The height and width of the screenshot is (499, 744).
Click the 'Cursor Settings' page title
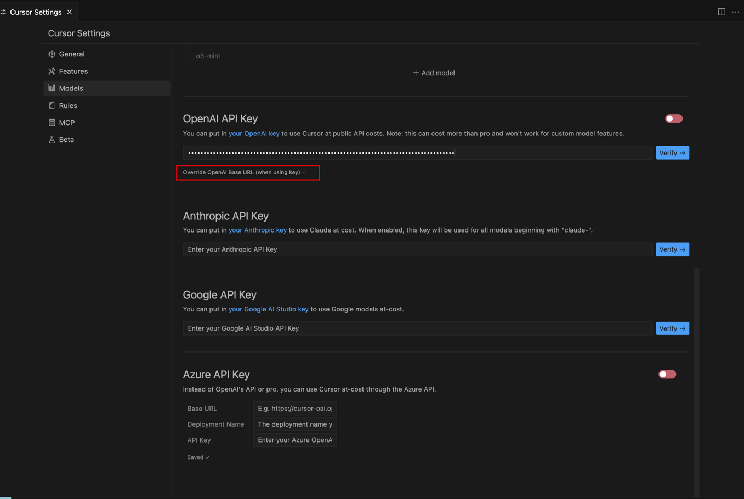(x=79, y=33)
